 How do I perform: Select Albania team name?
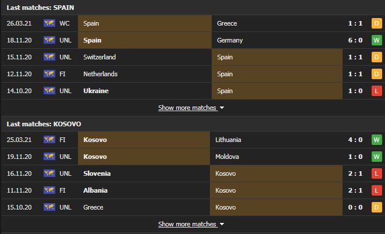(95, 190)
